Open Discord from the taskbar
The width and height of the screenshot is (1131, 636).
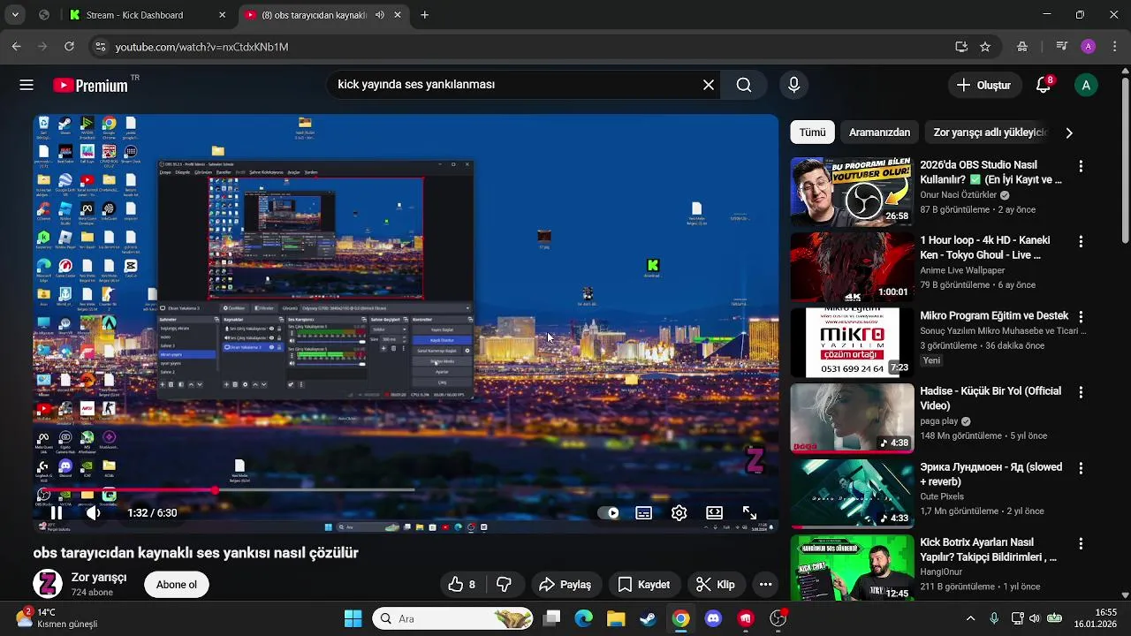tap(713, 618)
